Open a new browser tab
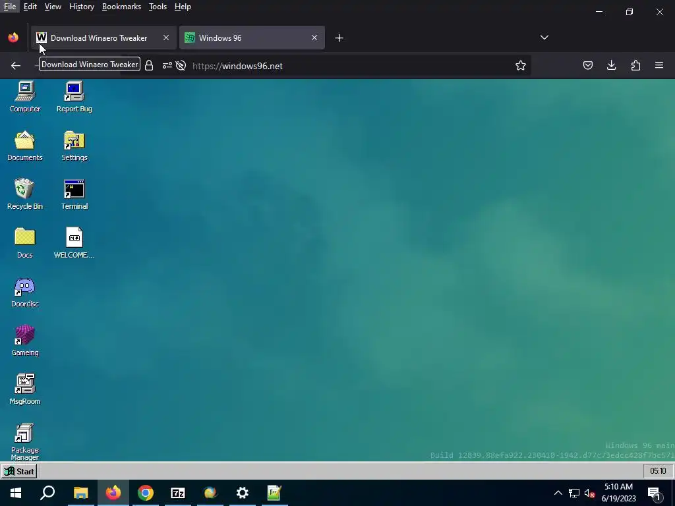Image resolution: width=675 pixels, height=506 pixels. point(339,38)
